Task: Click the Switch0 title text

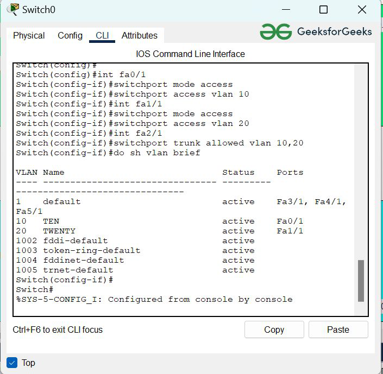Action: click(x=39, y=10)
